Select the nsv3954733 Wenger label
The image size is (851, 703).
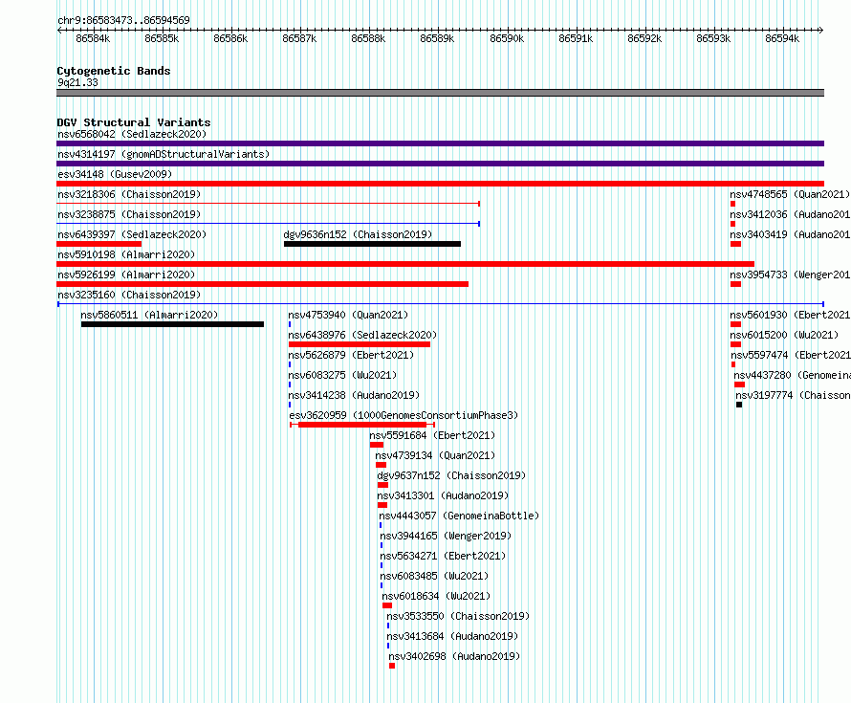(790, 275)
